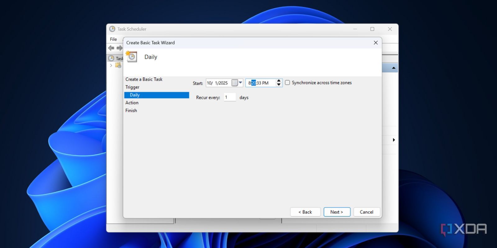Close the Create Basic Task Wizard dialog

pos(376,43)
